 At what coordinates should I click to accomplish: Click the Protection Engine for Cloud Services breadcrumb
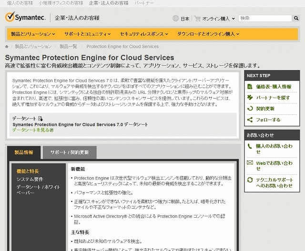122,47
